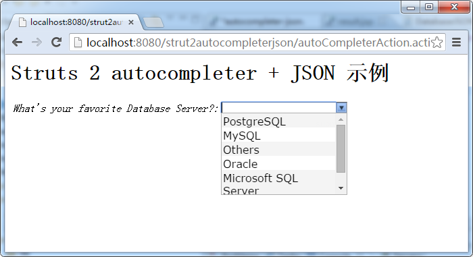Choose Microsoft SQL Server option
The image size is (473, 257).
tap(278, 183)
